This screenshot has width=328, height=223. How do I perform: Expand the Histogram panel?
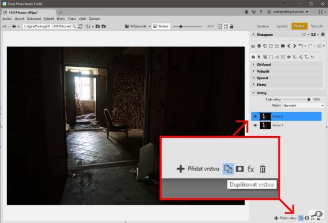[x=264, y=35]
